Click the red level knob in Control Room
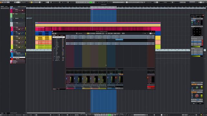 click(x=197, y=96)
